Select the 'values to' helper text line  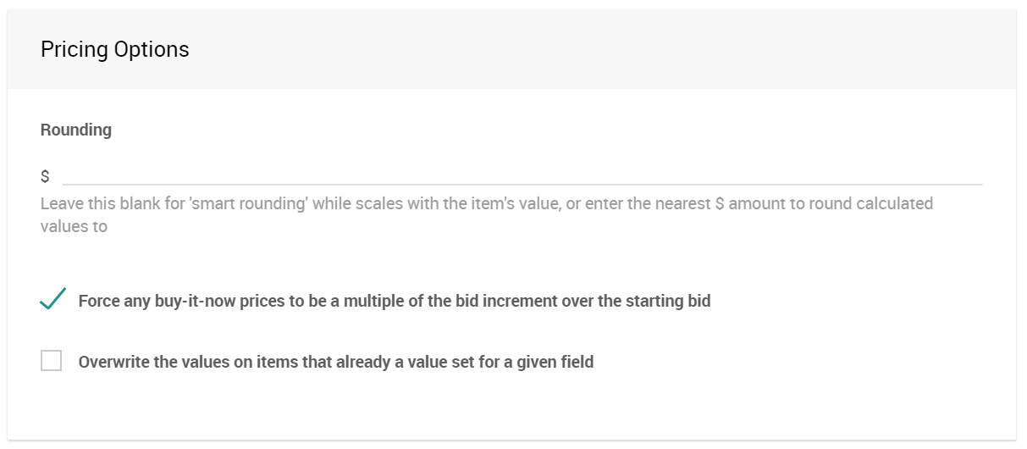pyautogui.click(x=74, y=226)
